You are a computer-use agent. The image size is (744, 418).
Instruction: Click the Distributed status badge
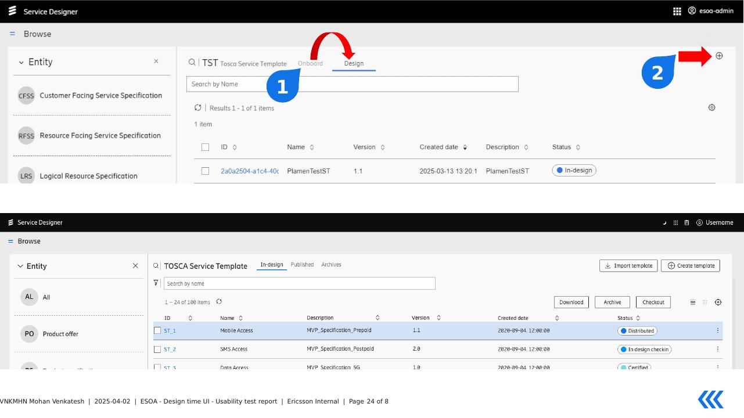[x=637, y=331]
